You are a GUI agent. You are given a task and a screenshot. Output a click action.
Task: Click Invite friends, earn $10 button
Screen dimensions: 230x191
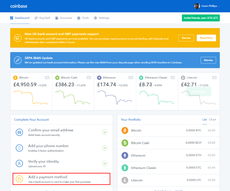coord(201,18)
